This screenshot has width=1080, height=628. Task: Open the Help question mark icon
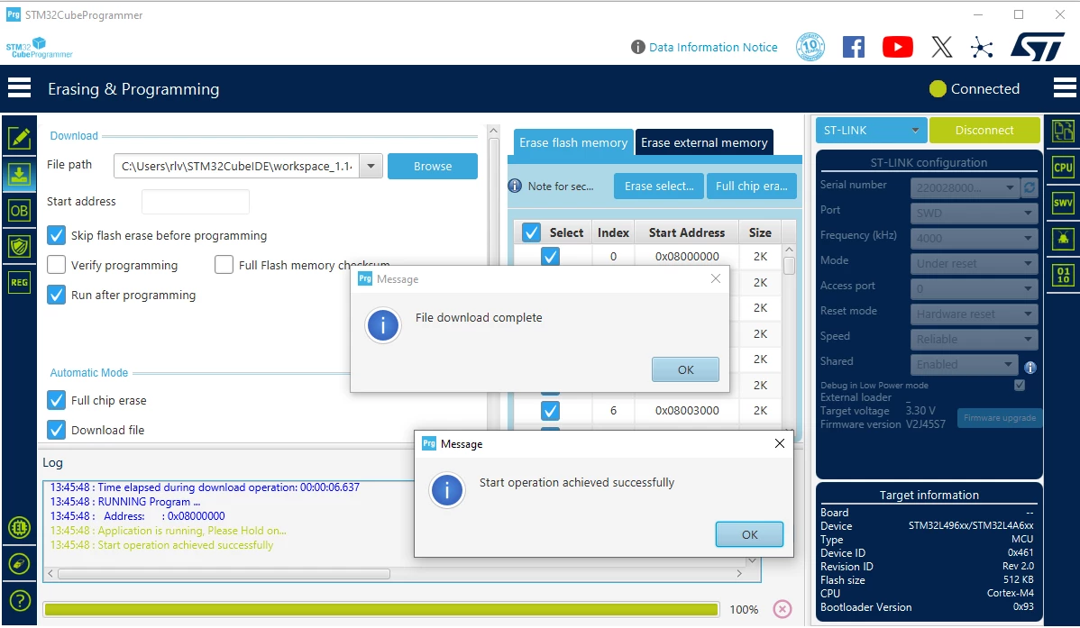19,600
